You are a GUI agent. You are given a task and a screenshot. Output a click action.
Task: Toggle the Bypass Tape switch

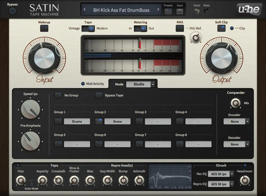click(99, 95)
